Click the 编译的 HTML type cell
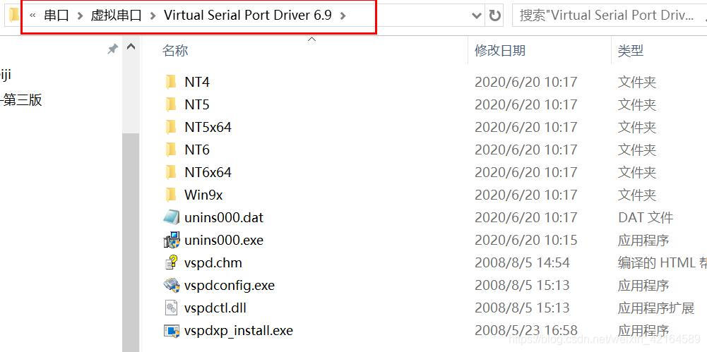Image resolution: width=707 pixels, height=352 pixels. (x=662, y=262)
